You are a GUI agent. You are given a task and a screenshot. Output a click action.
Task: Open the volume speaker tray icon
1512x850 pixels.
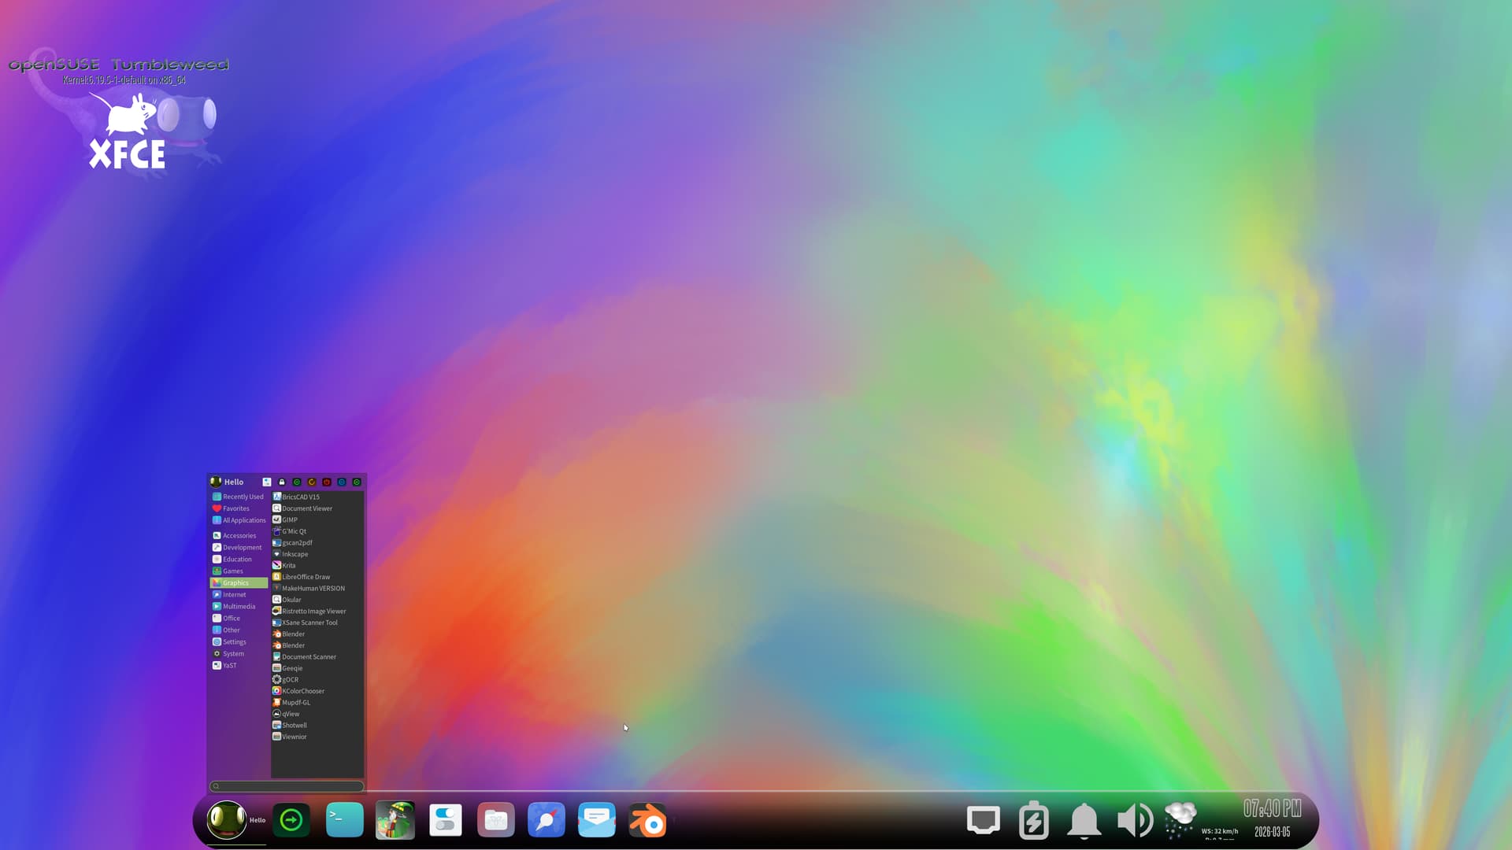coord(1135,821)
